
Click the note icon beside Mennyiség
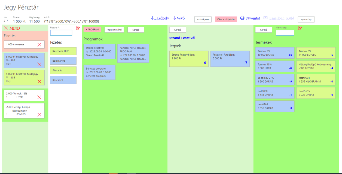[x=300, y=28]
